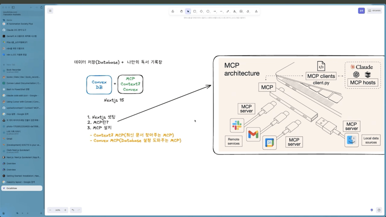Screen dimensions: 386x217
Task: Switch to [Development] 935770 email tab
Action: [x=22, y=145]
